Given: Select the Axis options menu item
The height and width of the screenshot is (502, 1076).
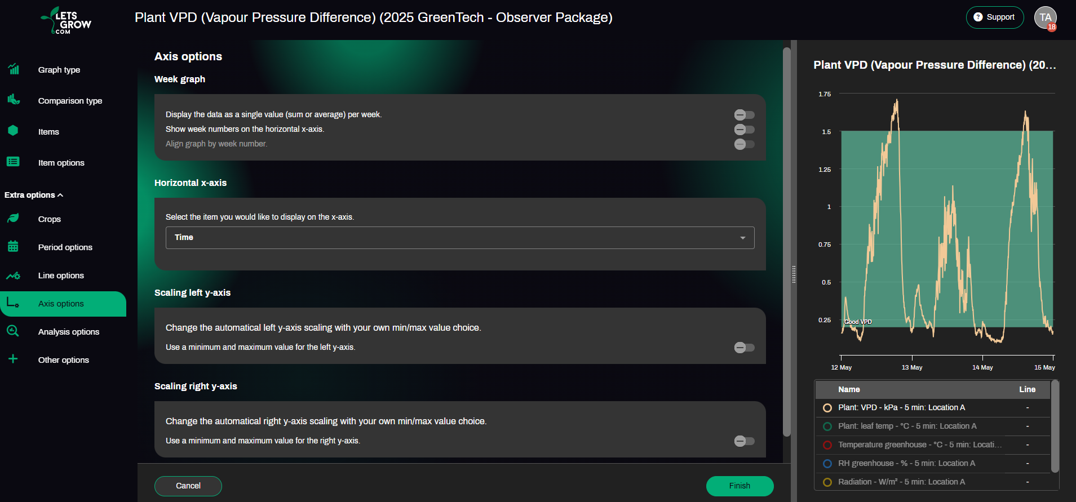Looking at the screenshot, I should pos(63,304).
